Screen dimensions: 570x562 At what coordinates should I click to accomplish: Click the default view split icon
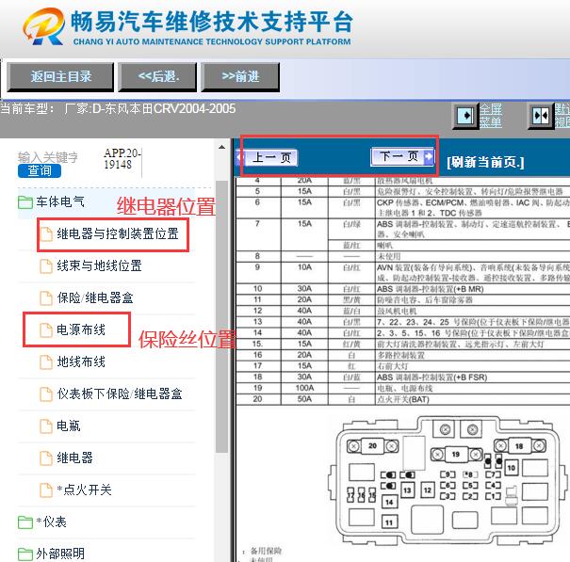[x=540, y=116]
